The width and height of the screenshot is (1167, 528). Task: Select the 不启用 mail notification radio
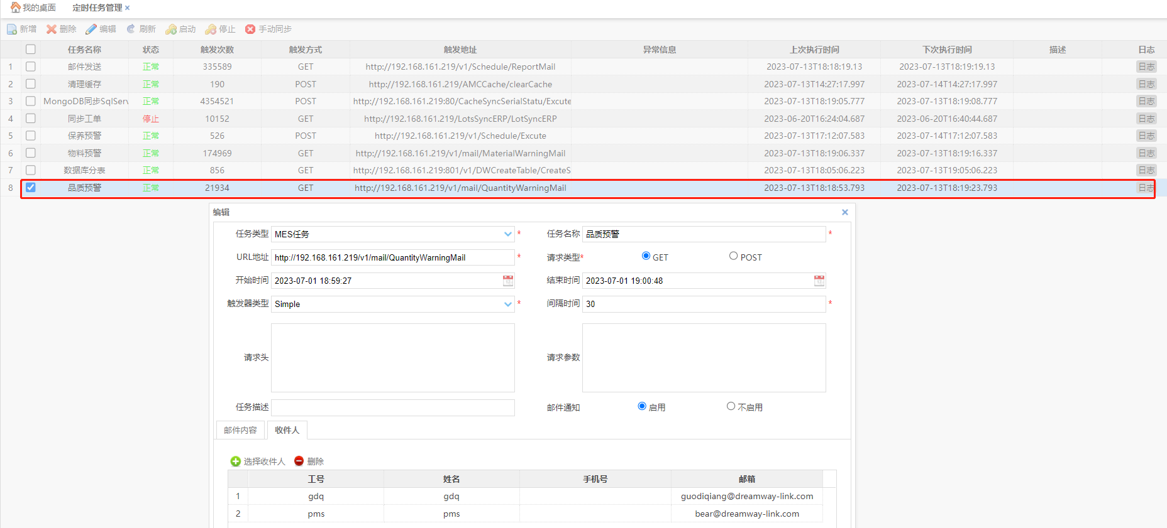[731, 406]
